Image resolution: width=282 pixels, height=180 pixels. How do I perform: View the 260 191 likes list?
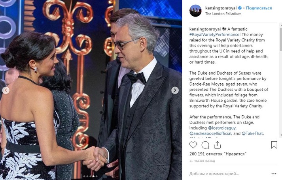(218, 154)
